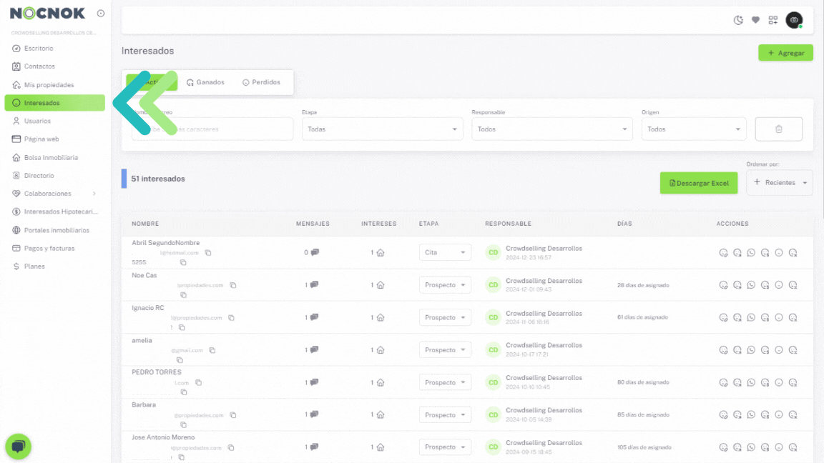Click face-with-arrow icon in PEDRO TORRES row
This screenshot has width=824, height=463.
point(737,383)
